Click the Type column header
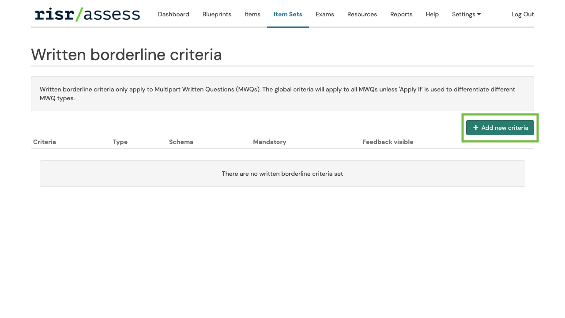The image size is (565, 318). (x=120, y=142)
